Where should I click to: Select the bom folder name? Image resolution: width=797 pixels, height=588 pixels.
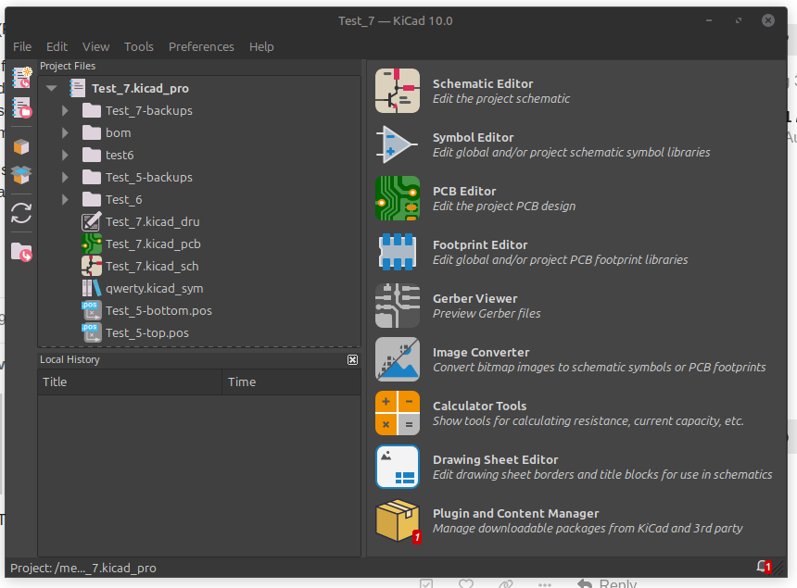(119, 133)
